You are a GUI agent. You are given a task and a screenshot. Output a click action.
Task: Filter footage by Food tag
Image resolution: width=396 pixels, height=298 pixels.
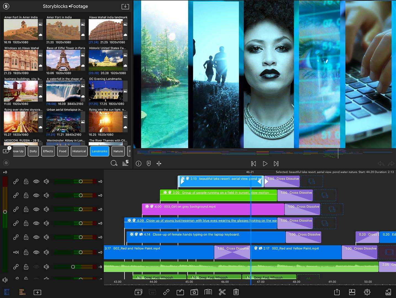(63, 151)
